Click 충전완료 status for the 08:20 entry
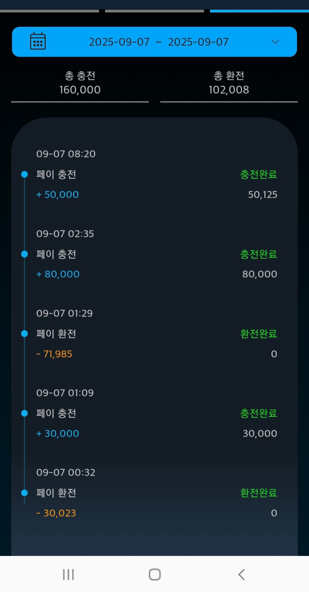The image size is (309, 592). coord(259,175)
